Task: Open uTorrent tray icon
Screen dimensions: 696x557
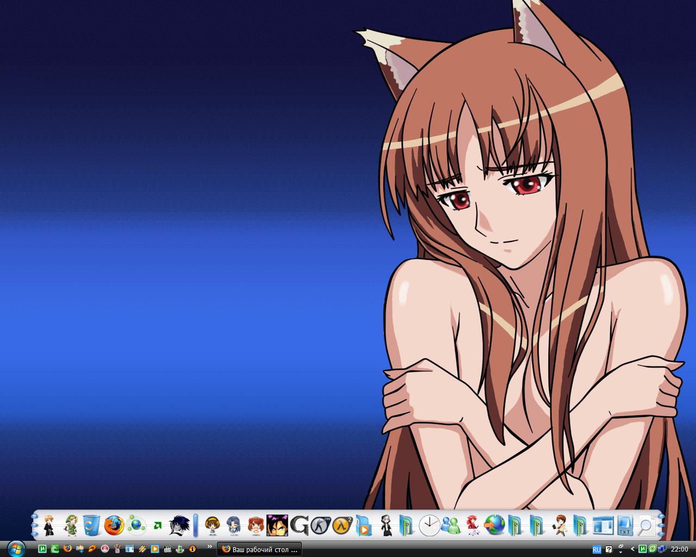Action: point(643,549)
